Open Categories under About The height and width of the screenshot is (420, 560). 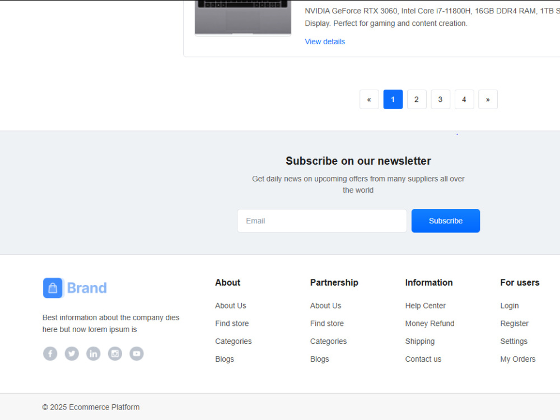233,342
